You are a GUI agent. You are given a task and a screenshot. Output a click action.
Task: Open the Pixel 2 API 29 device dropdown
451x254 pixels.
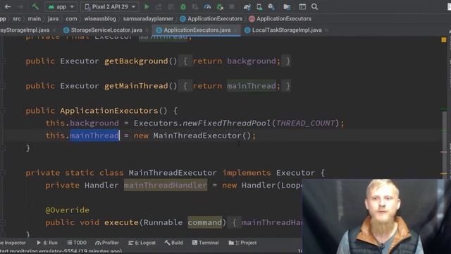[x=110, y=6]
